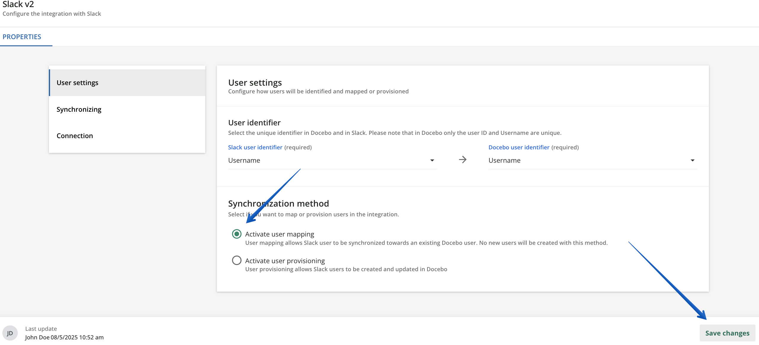Screen dimensions: 759x345
Task: Click the JD user avatar
Action: (10, 333)
